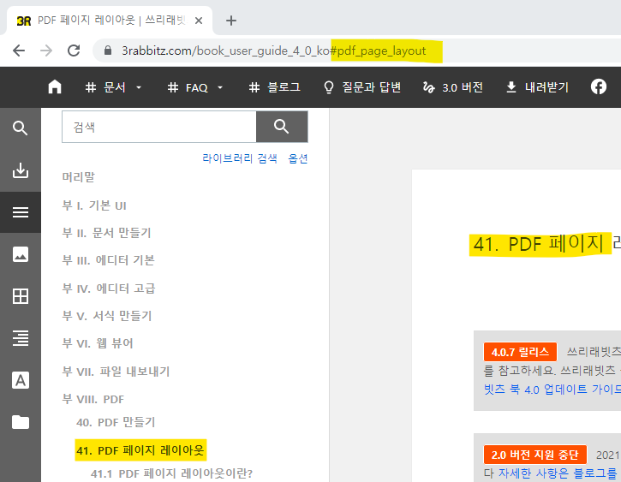This screenshot has width=621, height=482.
Task: Open the sidebar search panel icon
Action: click(21, 128)
